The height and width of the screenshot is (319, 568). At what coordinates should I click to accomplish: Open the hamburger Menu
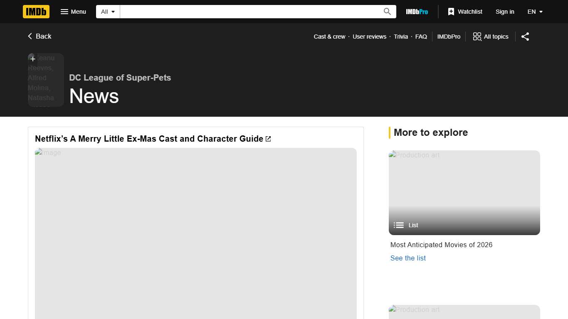pyautogui.click(x=73, y=12)
